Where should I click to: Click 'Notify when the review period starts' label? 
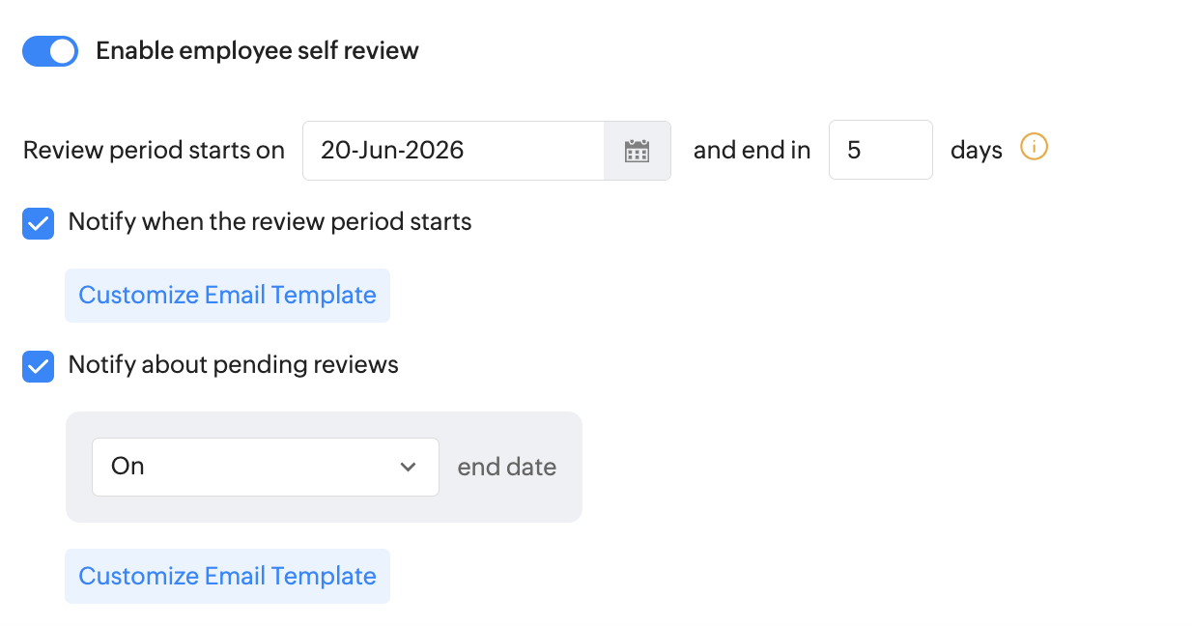(270, 222)
